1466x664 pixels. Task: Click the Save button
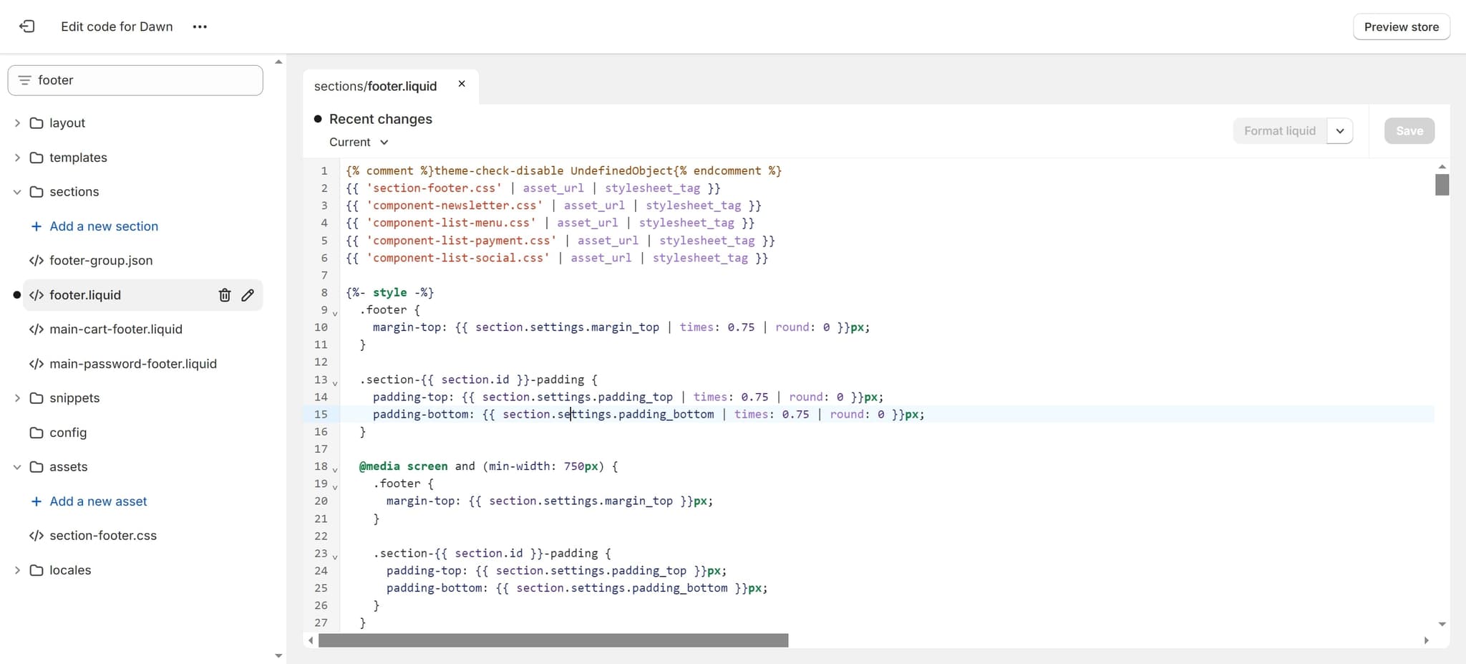pos(1408,130)
